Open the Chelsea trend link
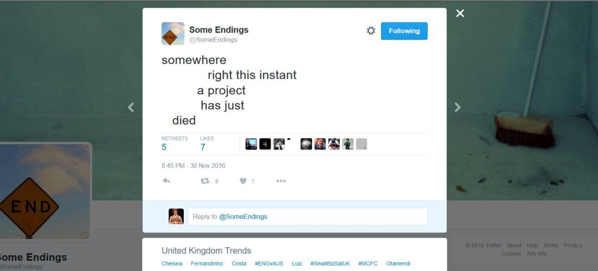The height and width of the screenshot is (271, 598). (172, 264)
